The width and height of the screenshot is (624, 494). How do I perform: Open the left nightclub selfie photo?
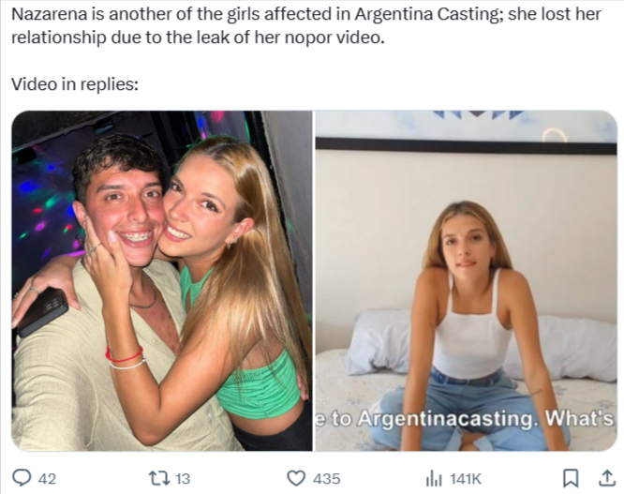162,280
